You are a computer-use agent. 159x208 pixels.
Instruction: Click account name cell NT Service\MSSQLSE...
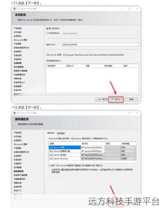click(93, 151)
